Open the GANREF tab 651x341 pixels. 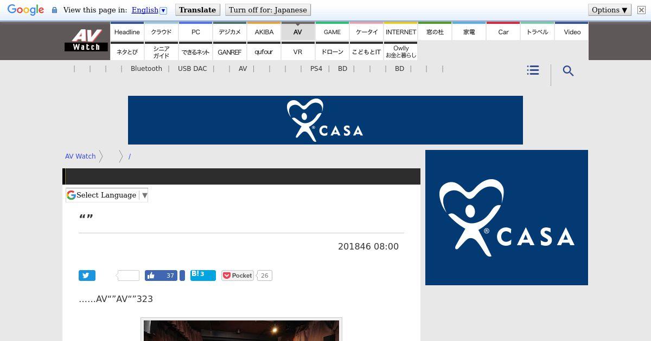coord(229,51)
